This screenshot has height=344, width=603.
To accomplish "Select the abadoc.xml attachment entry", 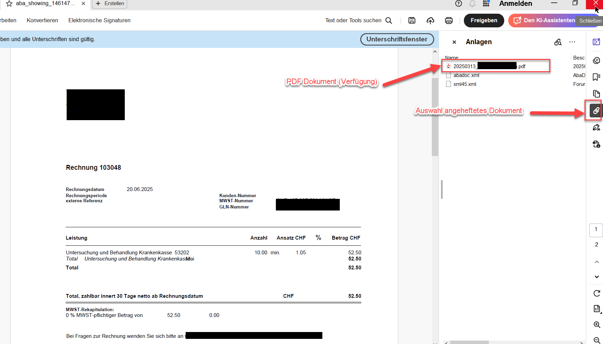I will [466, 75].
